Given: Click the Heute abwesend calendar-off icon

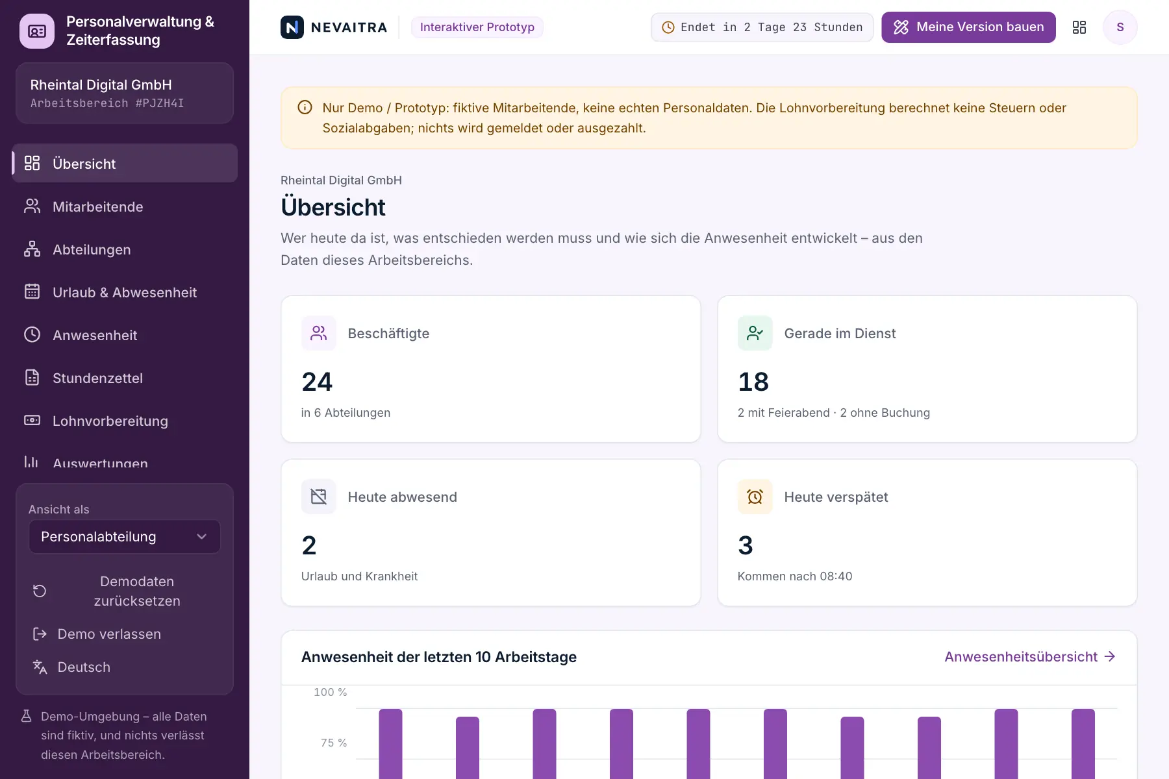Looking at the screenshot, I should tap(318, 497).
